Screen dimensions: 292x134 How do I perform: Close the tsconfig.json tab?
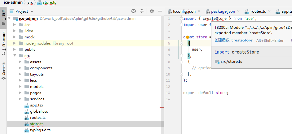tap(199, 11)
